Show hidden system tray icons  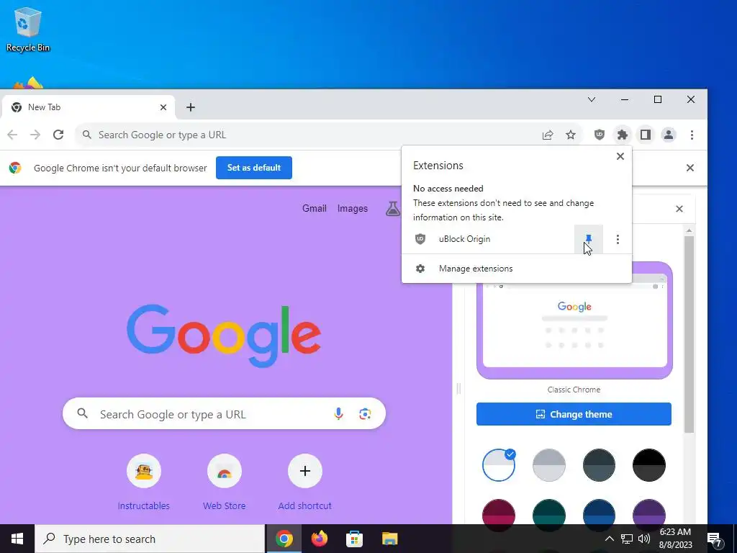pyautogui.click(x=609, y=539)
